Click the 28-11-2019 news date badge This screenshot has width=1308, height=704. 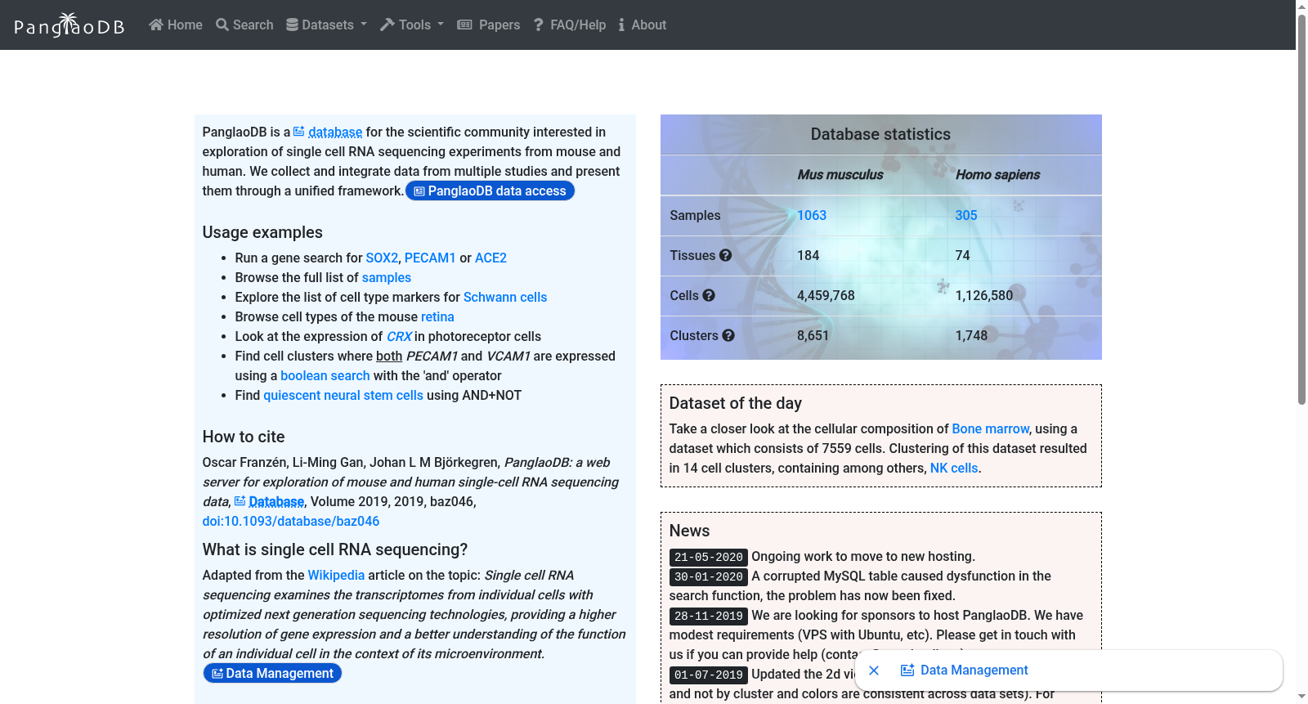(x=709, y=616)
